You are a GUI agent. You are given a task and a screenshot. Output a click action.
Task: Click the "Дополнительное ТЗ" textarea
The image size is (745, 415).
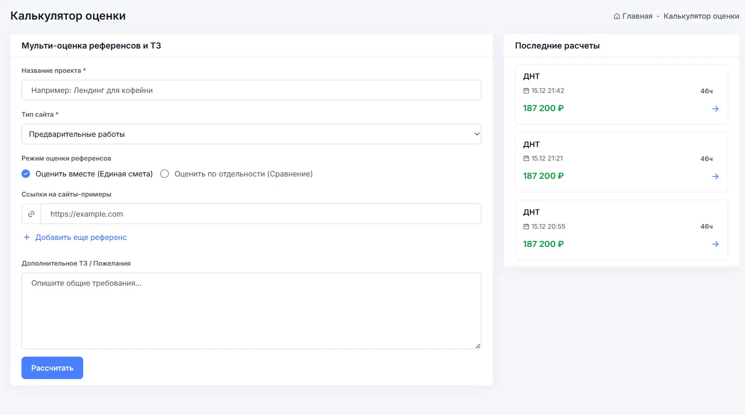tap(251, 310)
